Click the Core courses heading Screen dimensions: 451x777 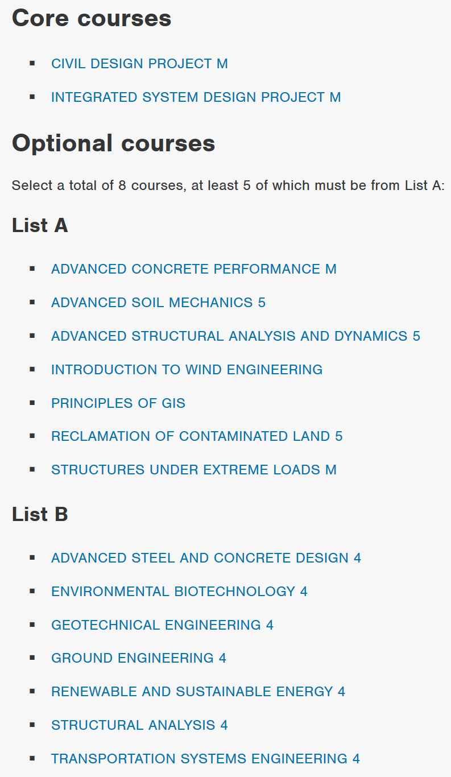pyautogui.click(x=92, y=18)
